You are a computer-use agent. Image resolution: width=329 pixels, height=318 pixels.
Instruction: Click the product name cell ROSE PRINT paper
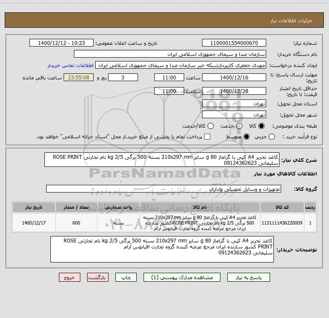[200, 223]
